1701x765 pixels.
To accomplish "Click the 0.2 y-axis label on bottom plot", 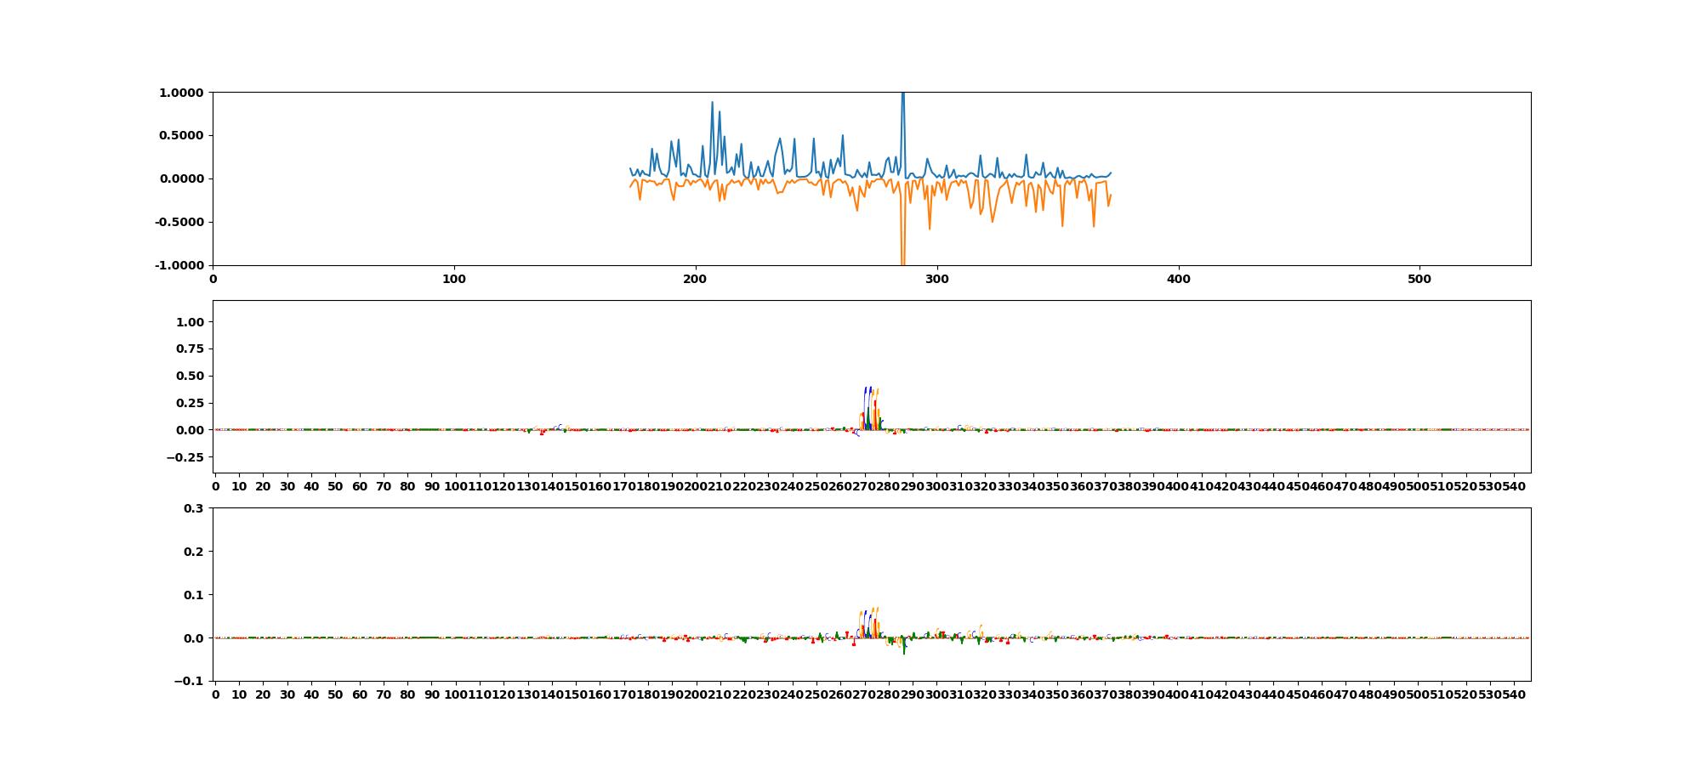I will 194,552.
